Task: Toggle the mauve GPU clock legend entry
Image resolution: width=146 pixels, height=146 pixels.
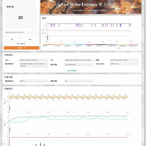Action: tap(133, 45)
